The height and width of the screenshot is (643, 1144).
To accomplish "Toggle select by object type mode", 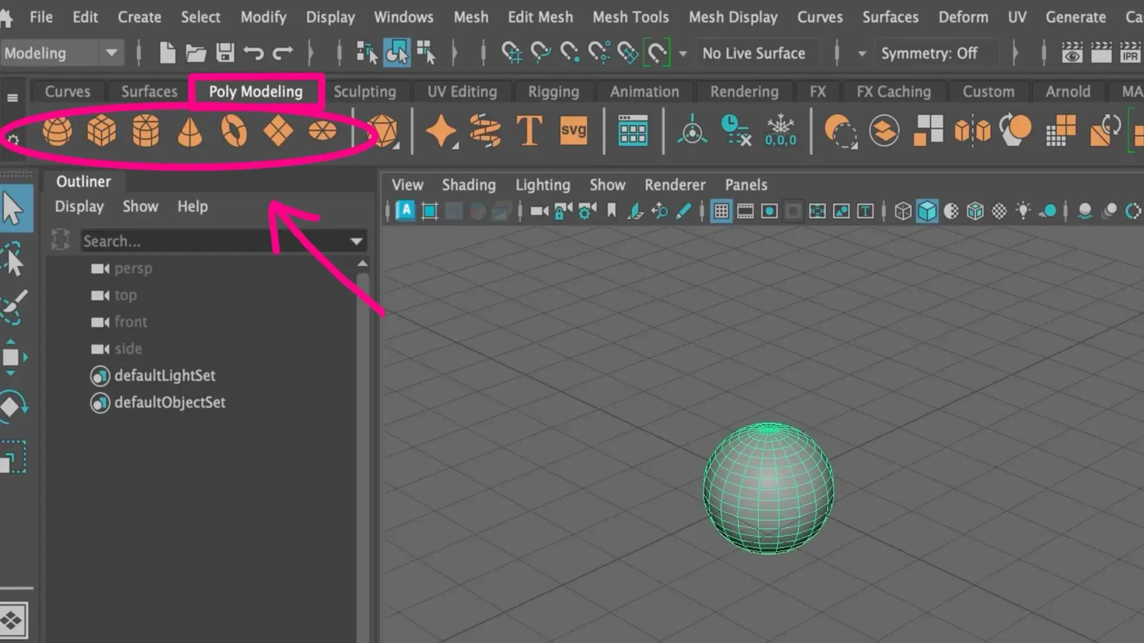I will tap(396, 53).
